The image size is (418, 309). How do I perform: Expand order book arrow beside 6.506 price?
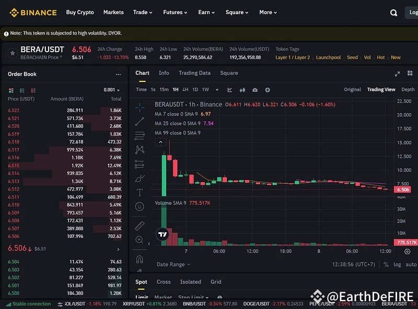click(x=118, y=249)
